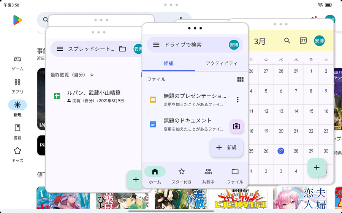Open 書籍 section in Play Store sidebar
The height and width of the screenshot is (213, 342).
[x=17, y=132]
